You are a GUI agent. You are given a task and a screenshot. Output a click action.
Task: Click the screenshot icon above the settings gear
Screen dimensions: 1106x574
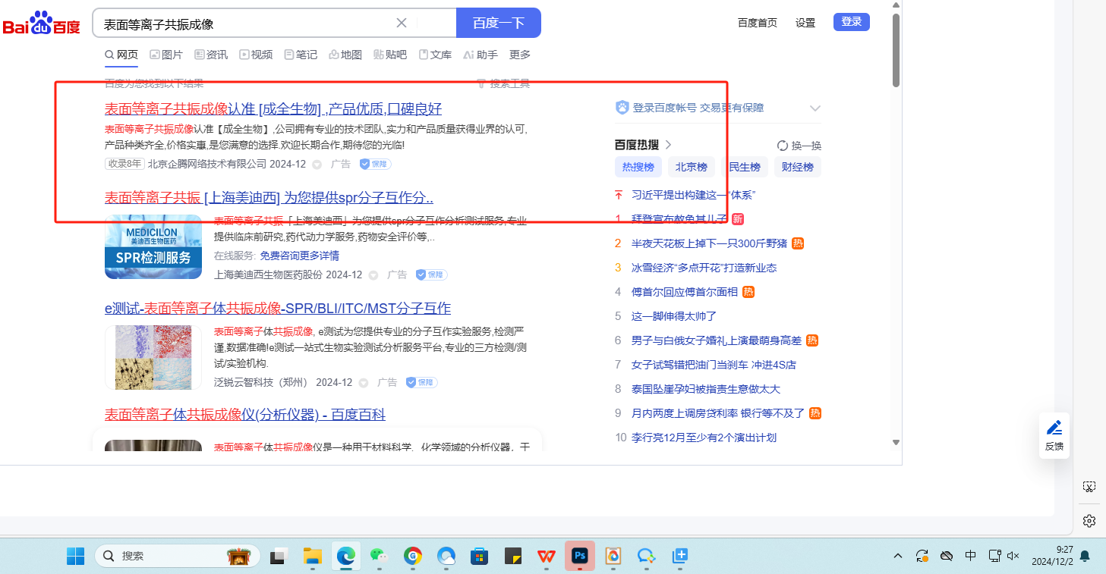pyautogui.click(x=1089, y=487)
